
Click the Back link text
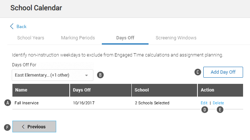(x=22, y=27)
